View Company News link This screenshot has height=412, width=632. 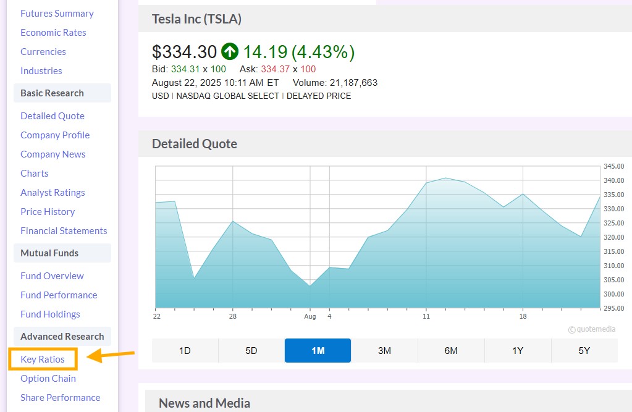(x=53, y=154)
